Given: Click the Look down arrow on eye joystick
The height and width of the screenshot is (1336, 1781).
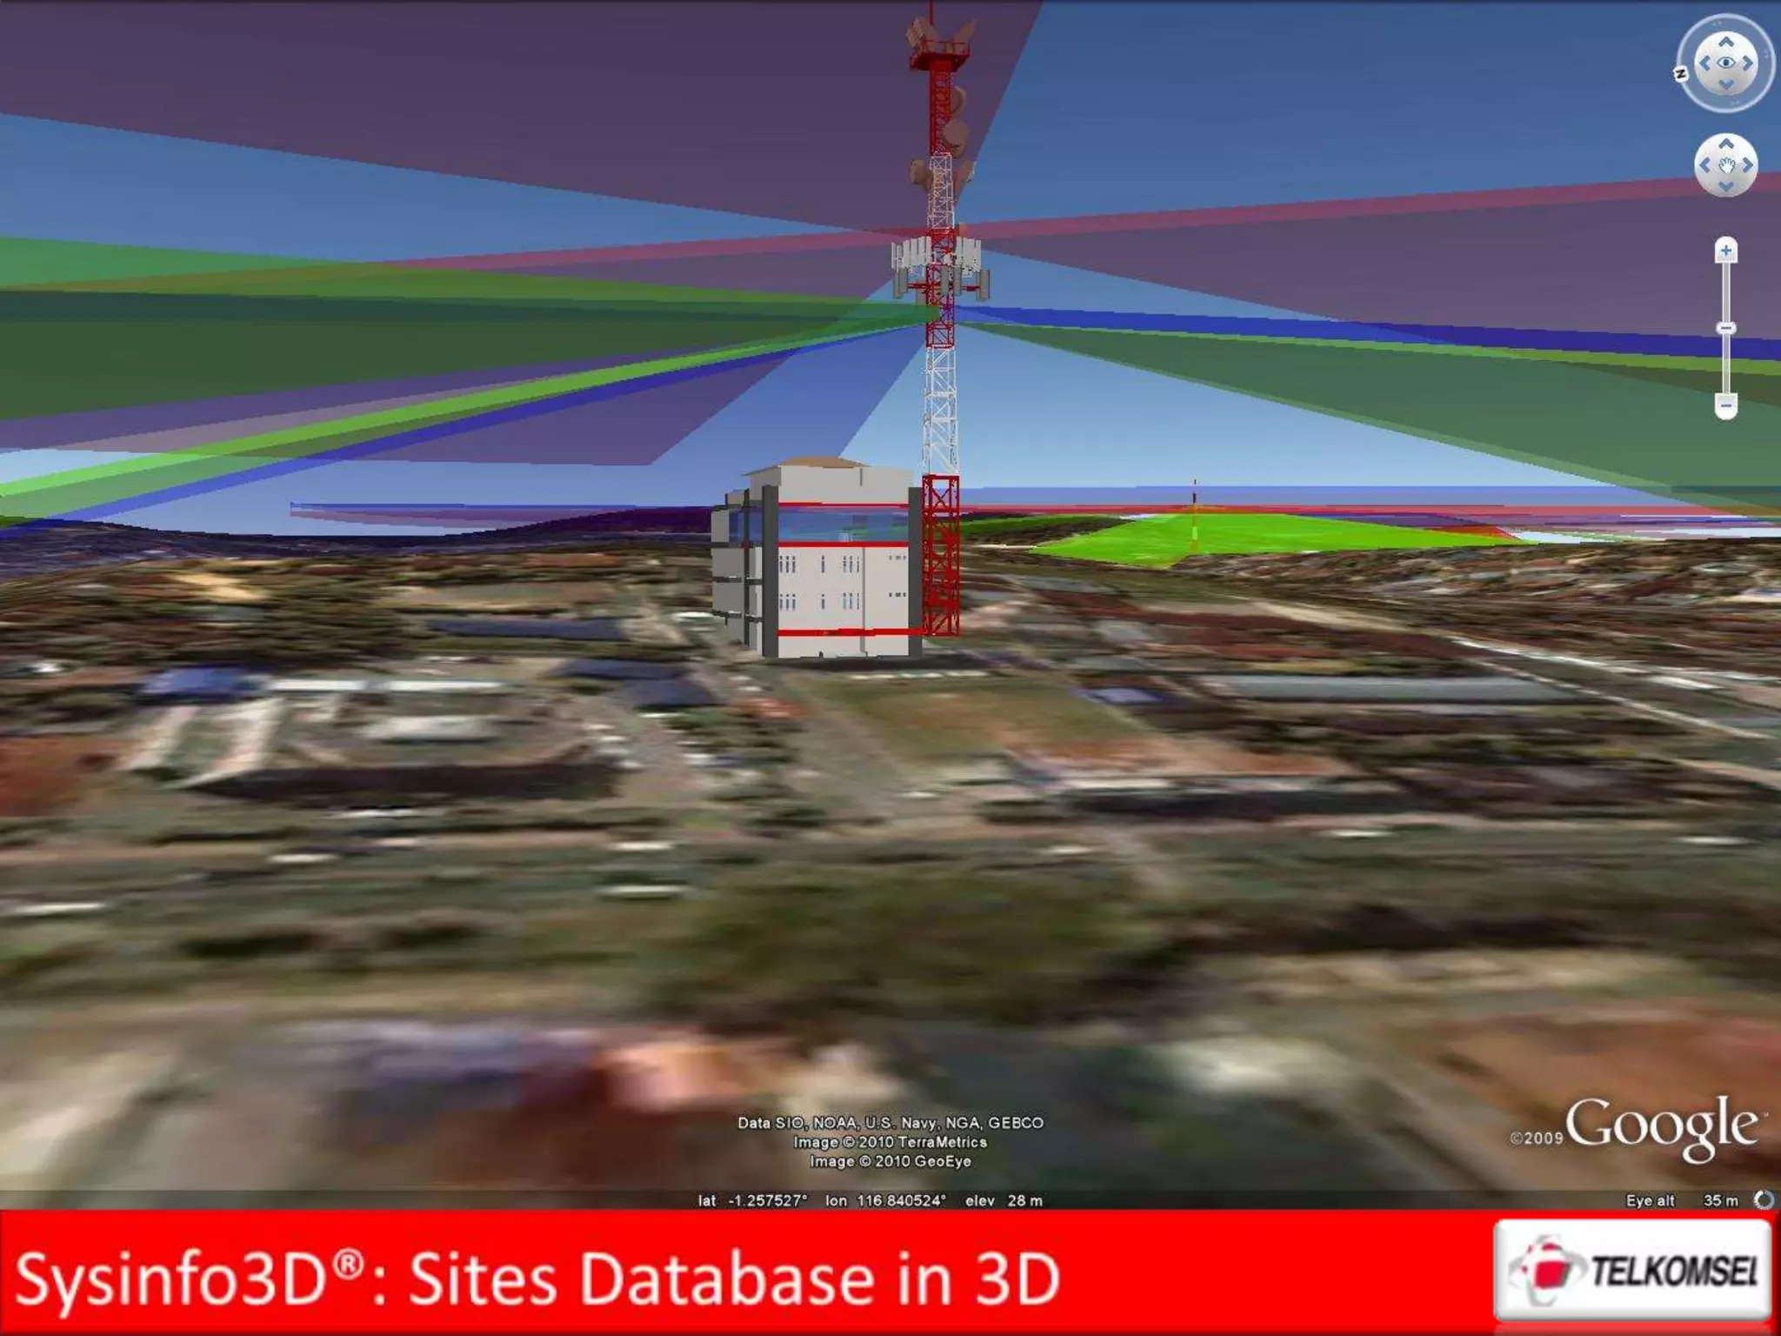Looking at the screenshot, I should coord(1726,85).
